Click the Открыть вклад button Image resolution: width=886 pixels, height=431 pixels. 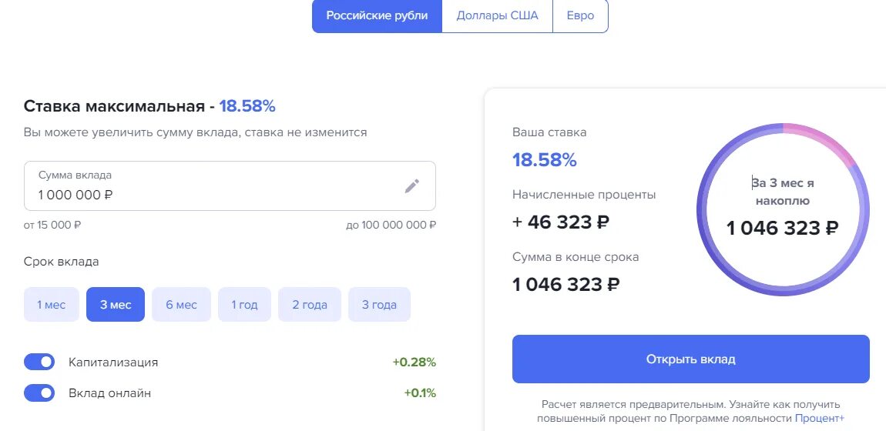click(690, 359)
